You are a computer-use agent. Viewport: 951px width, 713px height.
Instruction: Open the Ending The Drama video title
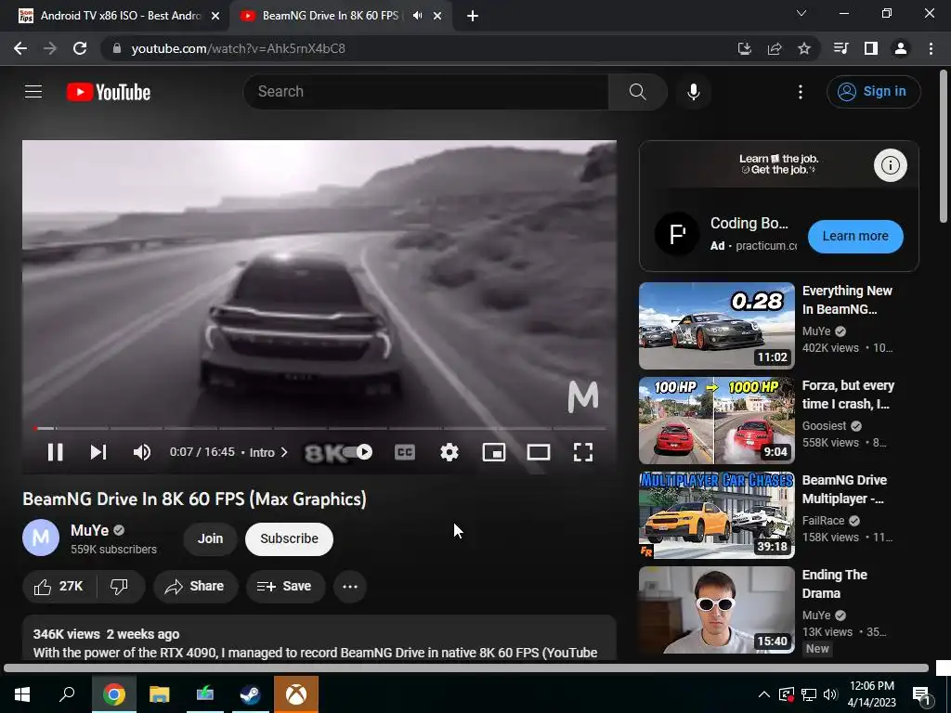[x=835, y=584]
